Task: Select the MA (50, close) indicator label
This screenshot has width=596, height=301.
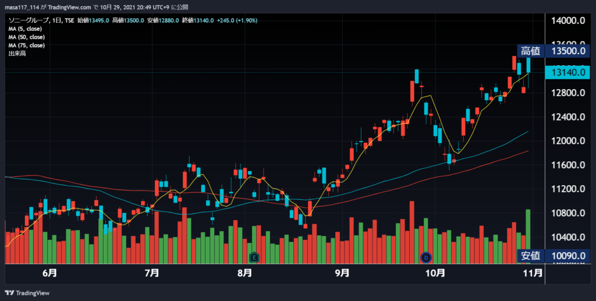Action: 27,37
